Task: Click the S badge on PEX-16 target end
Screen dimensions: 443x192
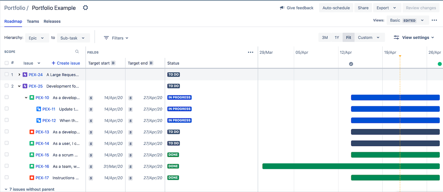Action: [x=131, y=167]
